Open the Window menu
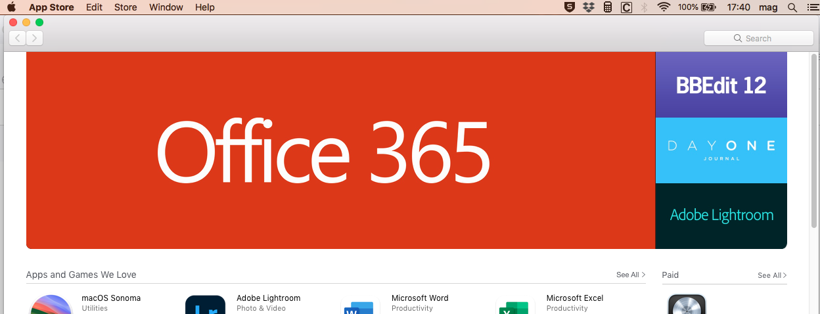The height and width of the screenshot is (314, 820). [x=166, y=7]
